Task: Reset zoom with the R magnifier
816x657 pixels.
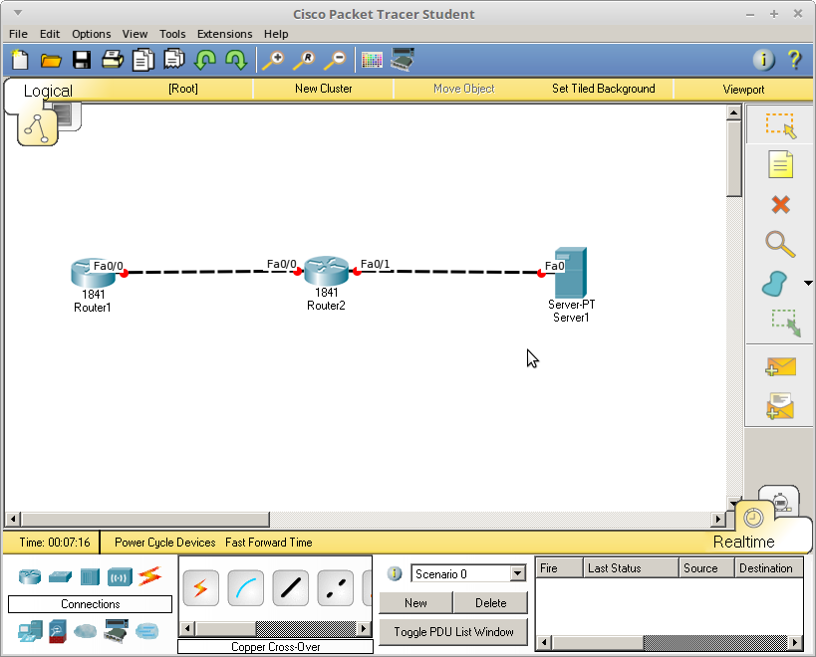Action: pos(304,61)
